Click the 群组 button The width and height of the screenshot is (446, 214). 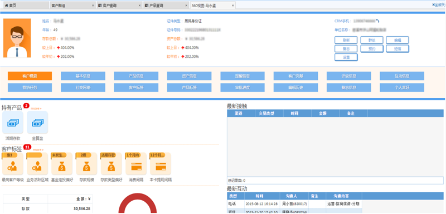(372, 40)
